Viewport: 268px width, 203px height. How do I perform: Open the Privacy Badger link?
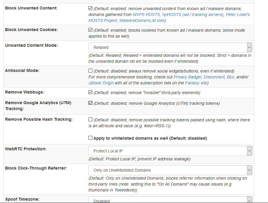point(188,77)
